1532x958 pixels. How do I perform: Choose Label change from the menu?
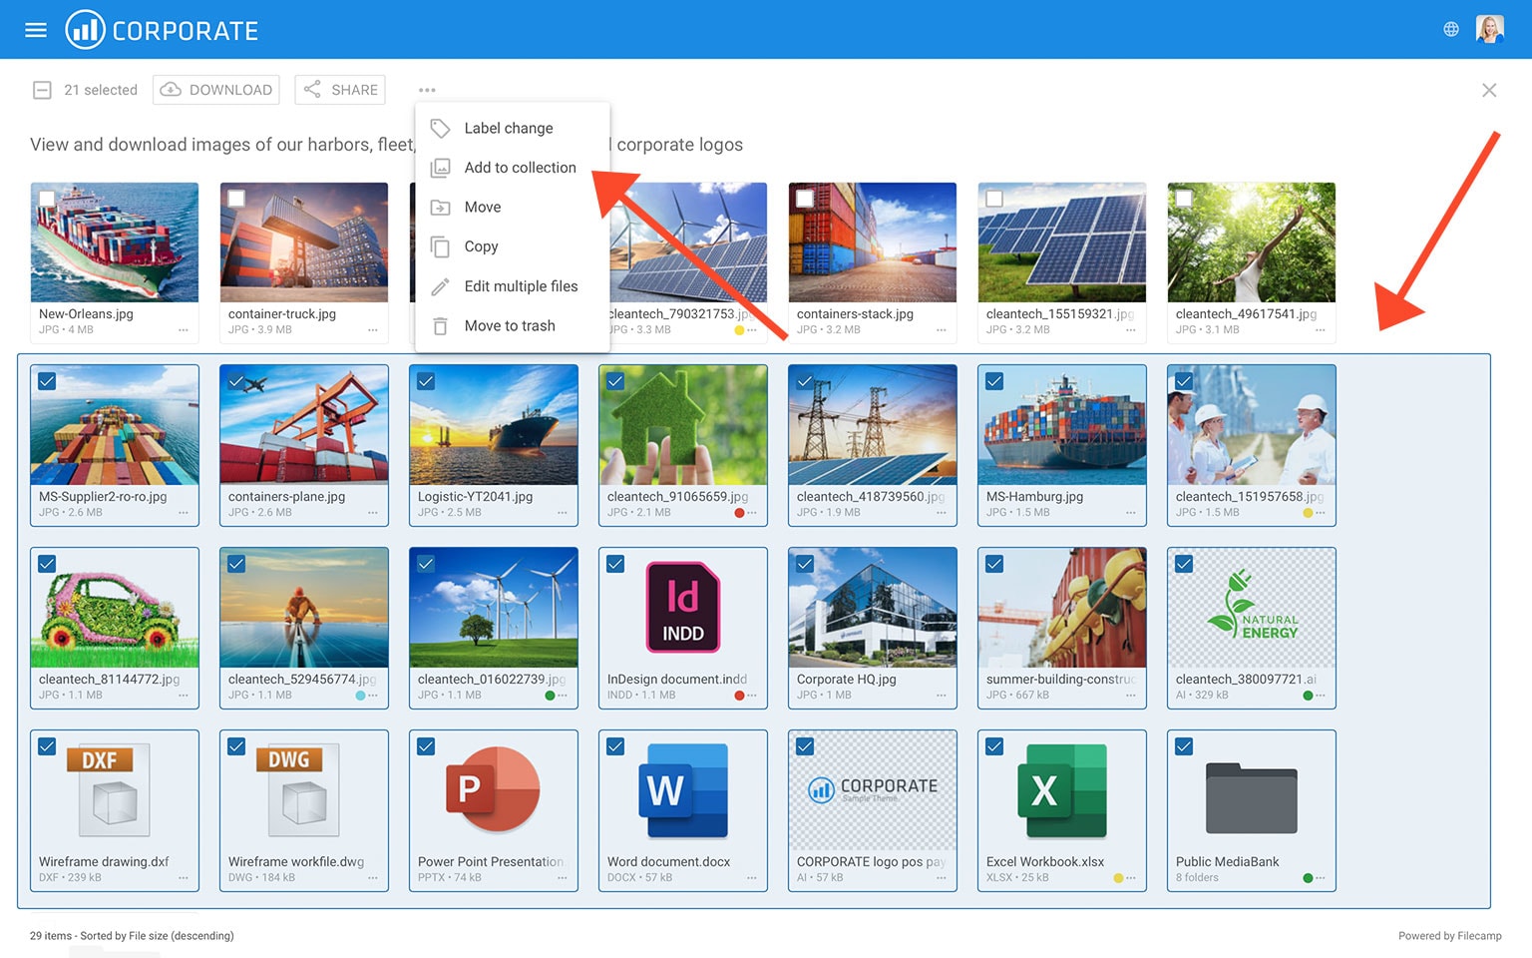coord(512,128)
